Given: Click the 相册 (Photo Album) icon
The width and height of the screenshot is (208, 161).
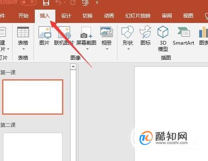Looking at the screenshot, I should tap(107, 32).
